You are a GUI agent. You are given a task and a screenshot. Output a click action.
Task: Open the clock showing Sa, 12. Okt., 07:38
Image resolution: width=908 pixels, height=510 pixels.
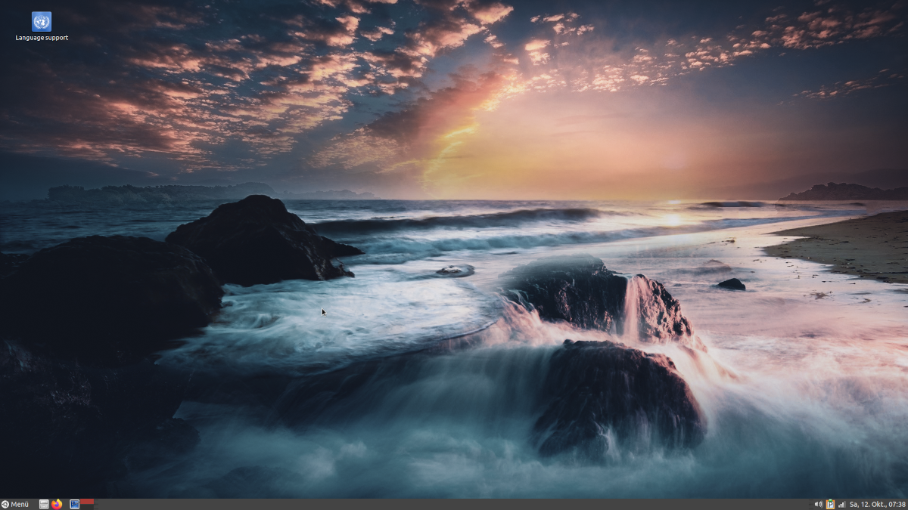point(877,504)
